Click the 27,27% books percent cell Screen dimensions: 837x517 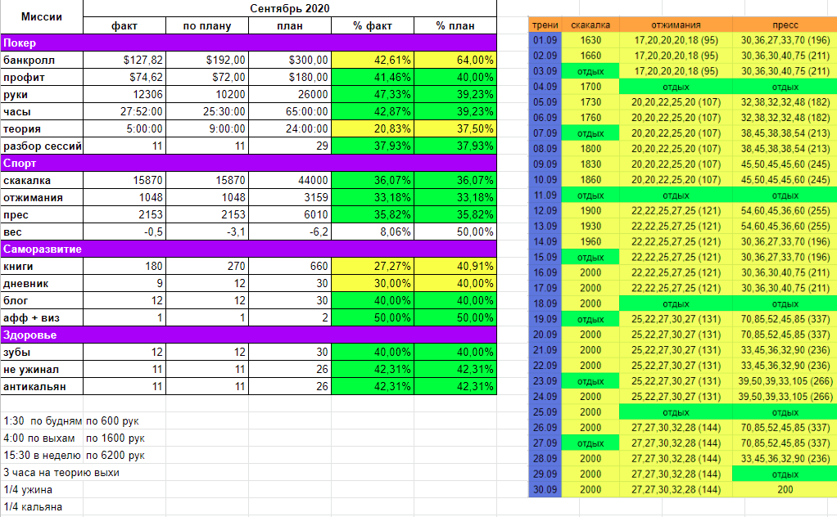(373, 266)
